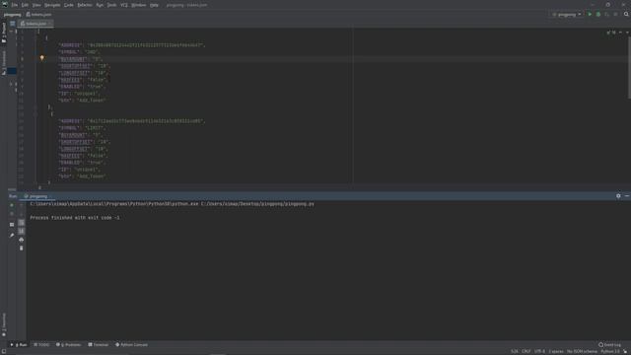Hide the Run panel with minimize icon
The width and height of the screenshot is (631, 355).
pyautogui.click(x=627, y=196)
